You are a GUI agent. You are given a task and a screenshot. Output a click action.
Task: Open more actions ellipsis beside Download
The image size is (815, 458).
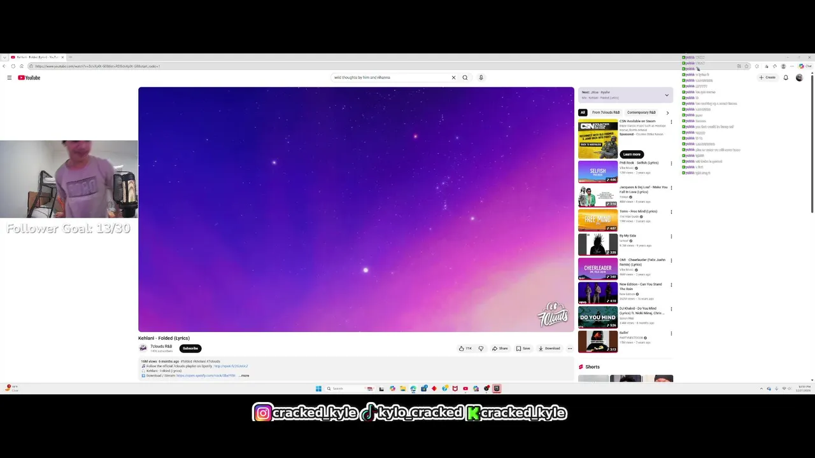pos(570,349)
